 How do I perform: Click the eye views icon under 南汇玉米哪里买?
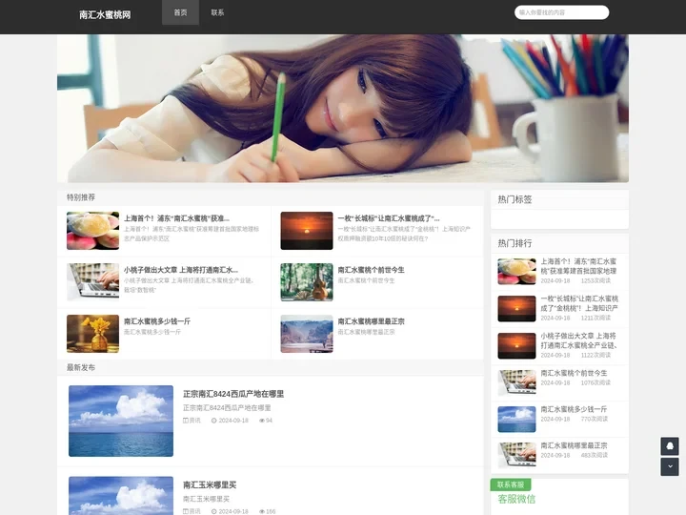[262, 511]
